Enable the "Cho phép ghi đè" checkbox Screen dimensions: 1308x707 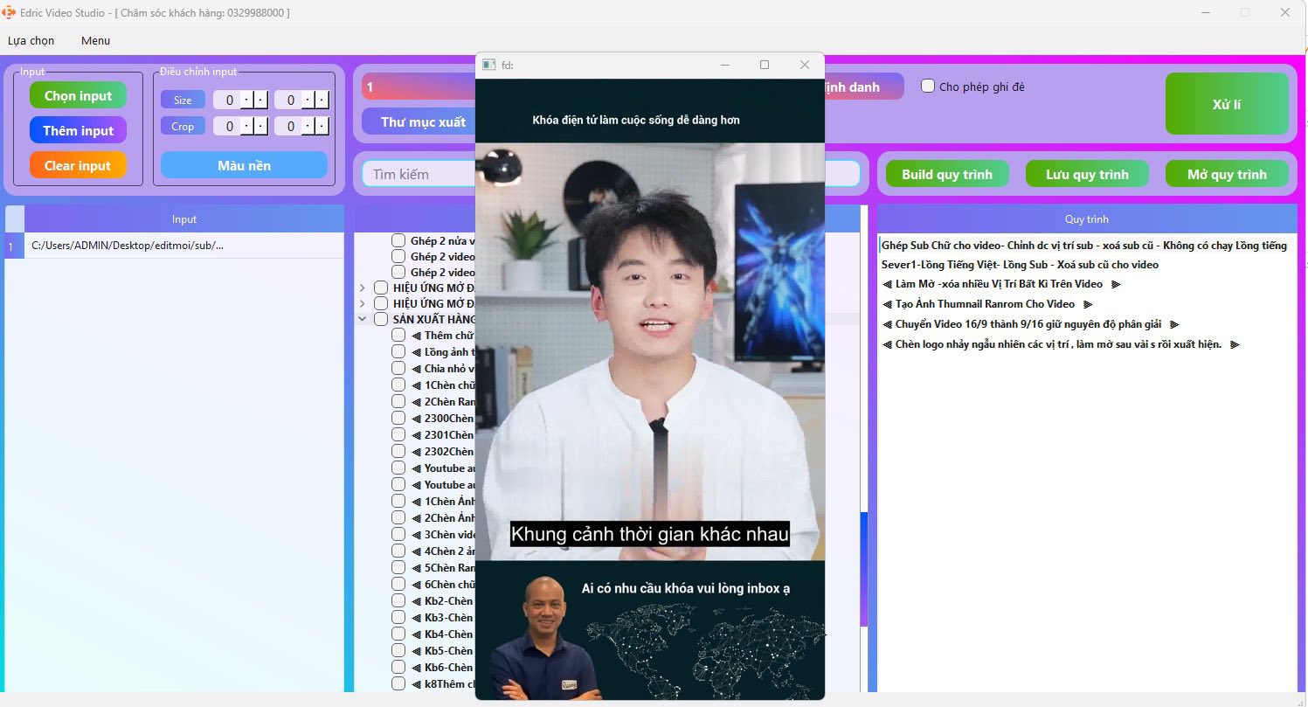pyautogui.click(x=927, y=86)
